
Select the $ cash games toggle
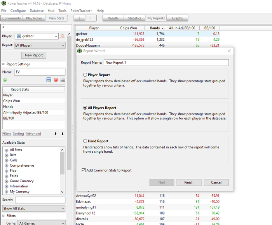click(x=79, y=18)
